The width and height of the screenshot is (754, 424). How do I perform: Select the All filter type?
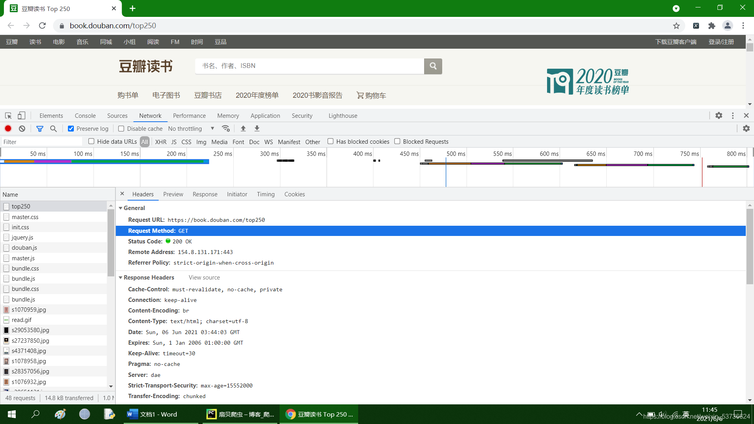pos(145,142)
